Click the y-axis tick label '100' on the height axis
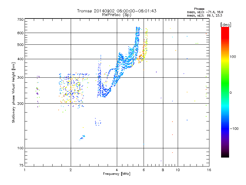The width and height of the screenshot is (246, 185). coord(20,148)
